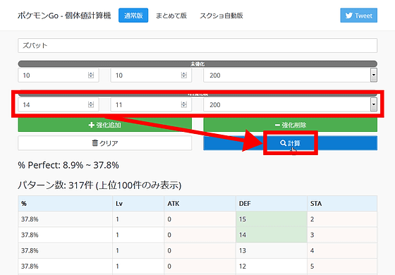Click the ポケモンGo - 個体値計算機 title link
The height and width of the screenshot is (275, 395).
click(64, 16)
